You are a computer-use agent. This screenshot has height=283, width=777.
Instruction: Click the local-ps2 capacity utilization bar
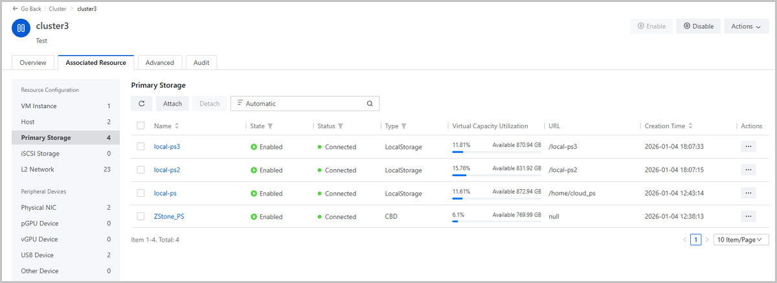point(496,175)
